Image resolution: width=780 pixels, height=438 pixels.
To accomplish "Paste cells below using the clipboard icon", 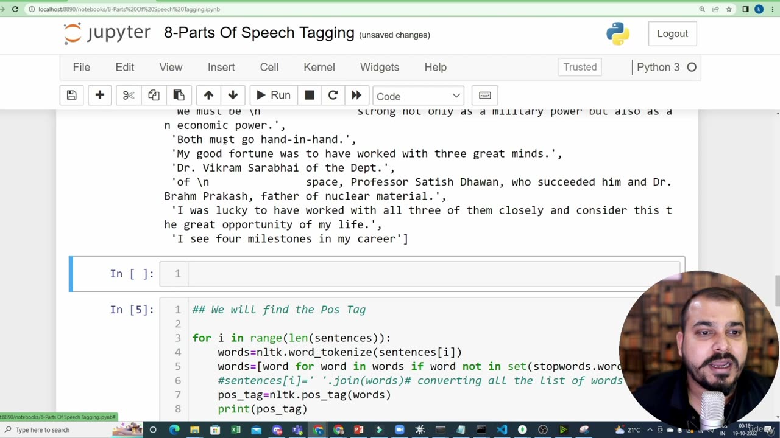I will [x=179, y=96].
